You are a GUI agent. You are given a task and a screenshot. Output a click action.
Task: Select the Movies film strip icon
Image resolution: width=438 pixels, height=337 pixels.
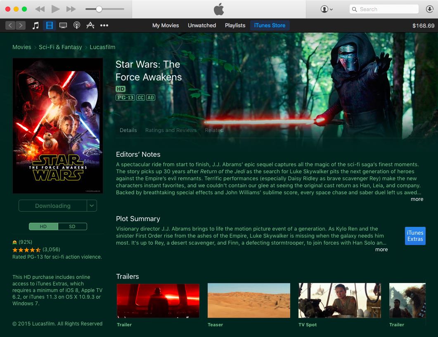coord(50,26)
